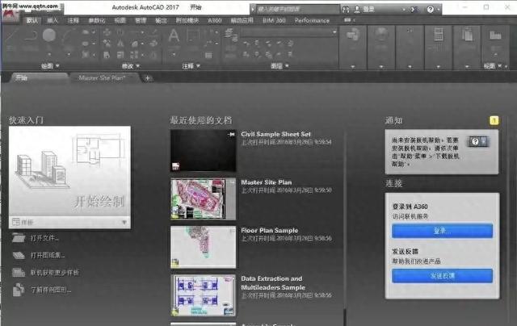Image resolution: width=517 pixels, height=326 pixels.
Task: Click the blue A360 sign-in button
Action: point(442,232)
